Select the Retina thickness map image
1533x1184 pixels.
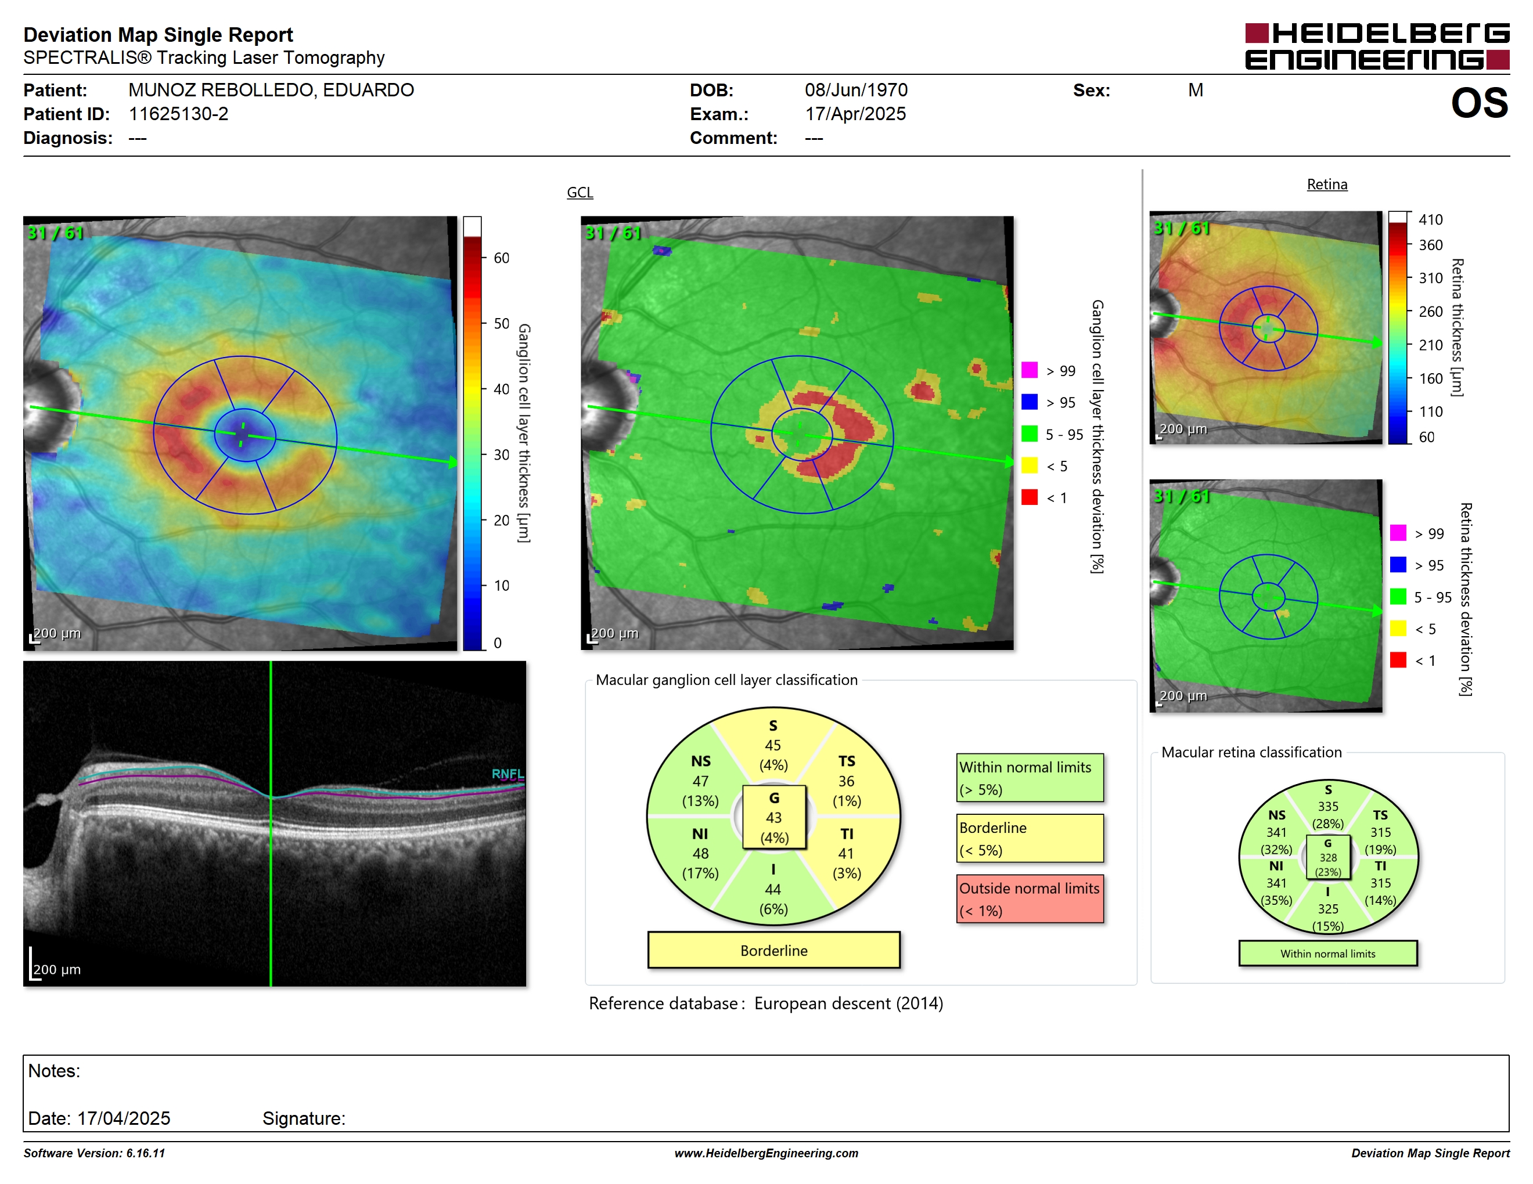tap(1265, 327)
